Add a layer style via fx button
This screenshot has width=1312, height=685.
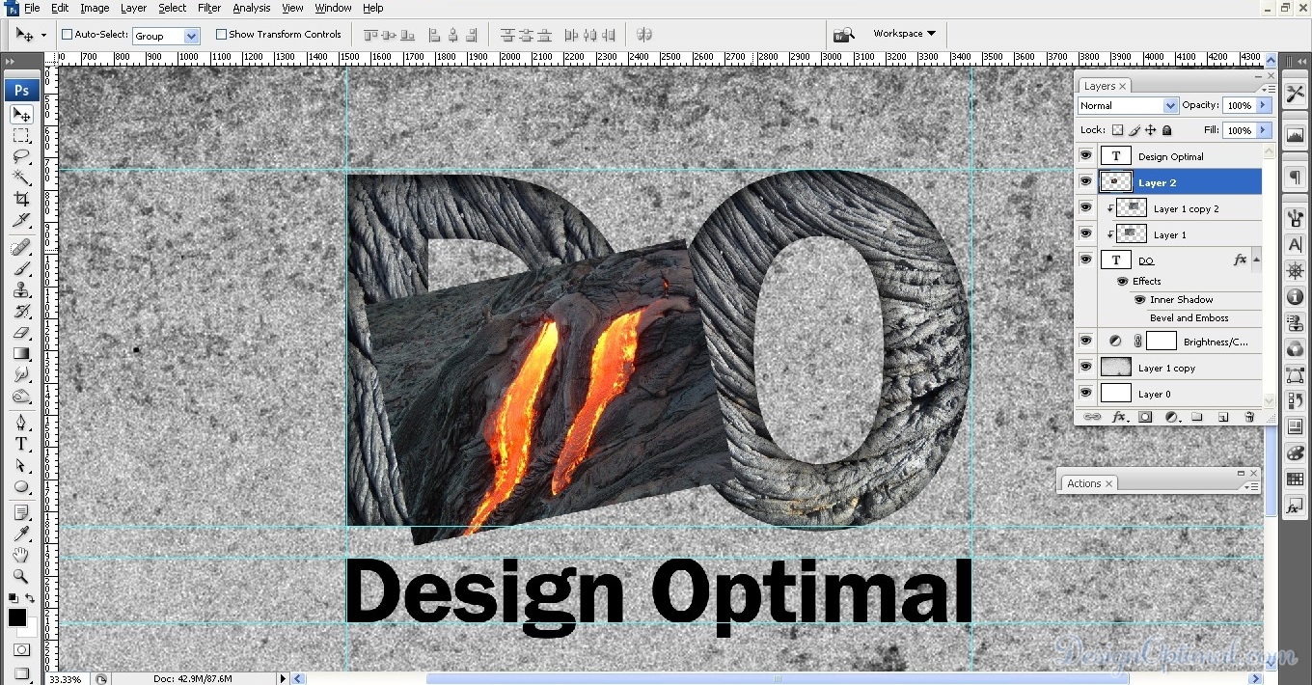(1119, 417)
